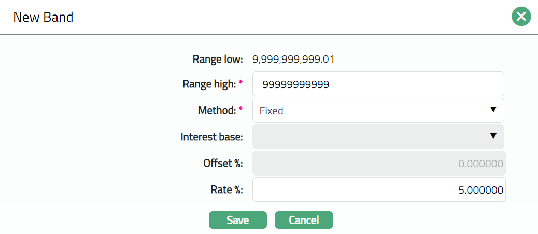Click the Interest base dropdown arrow
This screenshot has width=538, height=234.
(493, 136)
